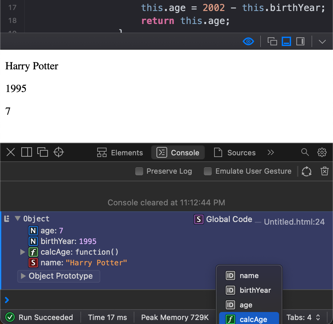Image resolution: width=333 pixels, height=324 pixels.
Task: Close the Web Inspector with the X icon
Action: 11,152
